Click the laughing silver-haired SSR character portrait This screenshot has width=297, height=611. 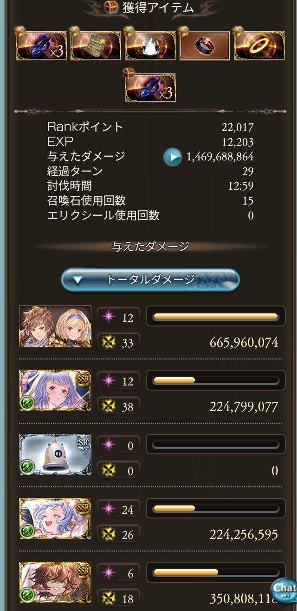point(55,518)
